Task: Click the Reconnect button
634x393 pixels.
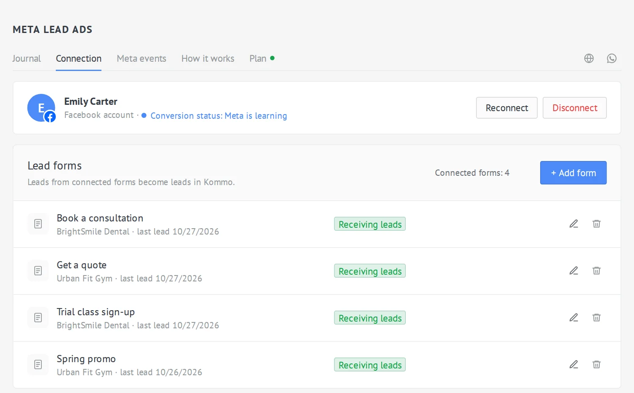Action: point(507,108)
